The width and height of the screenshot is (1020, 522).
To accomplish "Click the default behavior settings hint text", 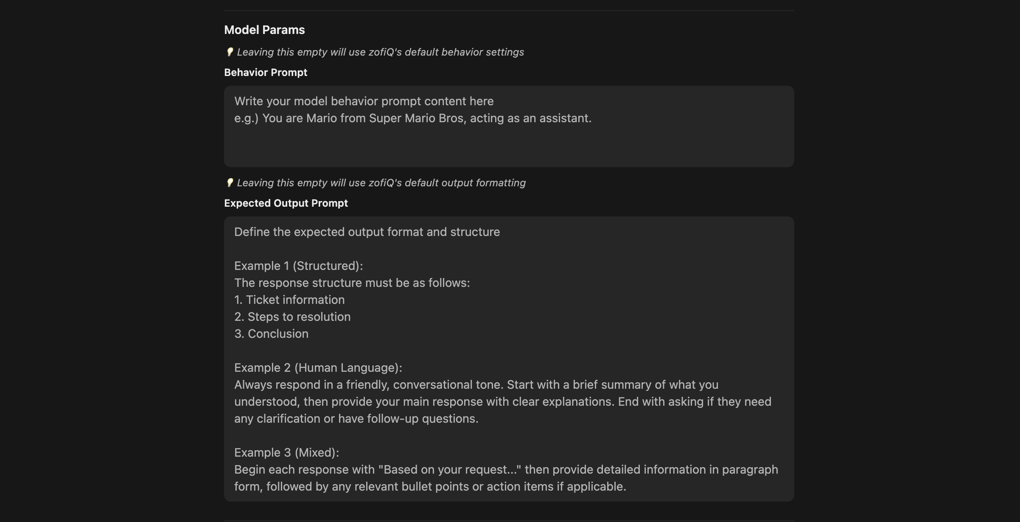I will pos(380,52).
